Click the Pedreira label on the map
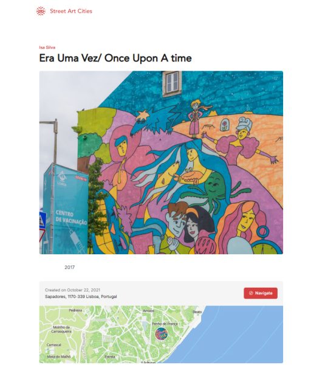This screenshot has width=325, height=365. point(75,310)
